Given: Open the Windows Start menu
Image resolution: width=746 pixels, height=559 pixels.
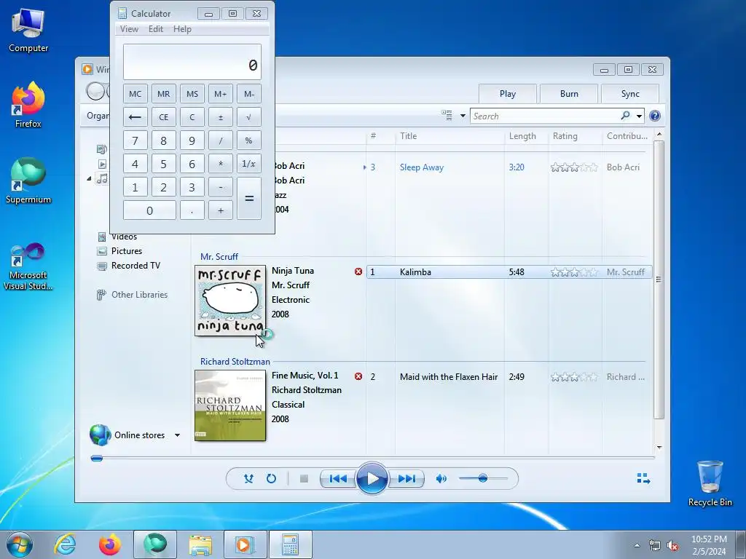Looking at the screenshot, I should [19, 544].
